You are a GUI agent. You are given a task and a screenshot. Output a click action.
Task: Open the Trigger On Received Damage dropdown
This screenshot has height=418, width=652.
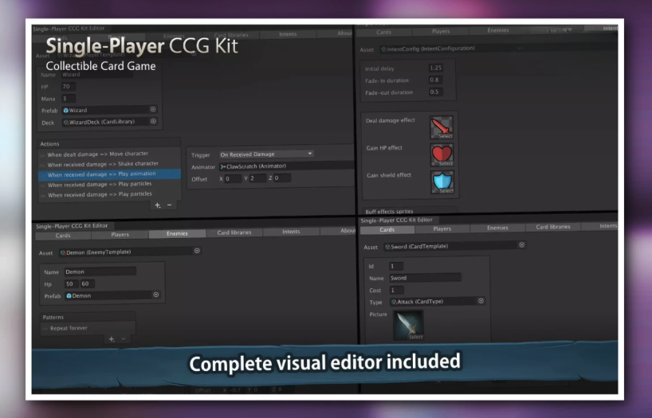pyautogui.click(x=266, y=154)
